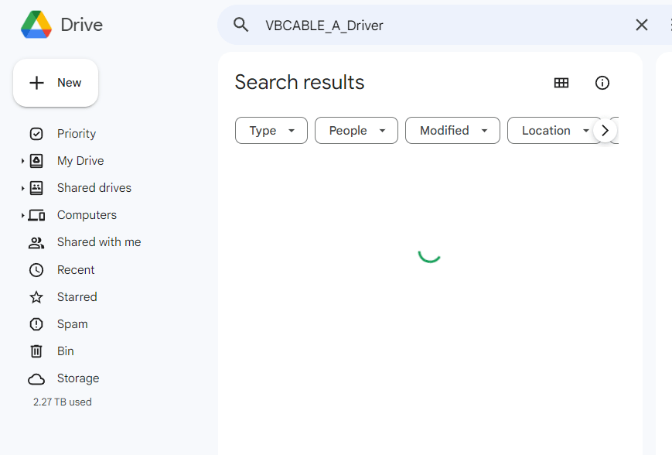The width and height of the screenshot is (672, 455).
Task: Open the view details info icon
Action: tap(602, 83)
